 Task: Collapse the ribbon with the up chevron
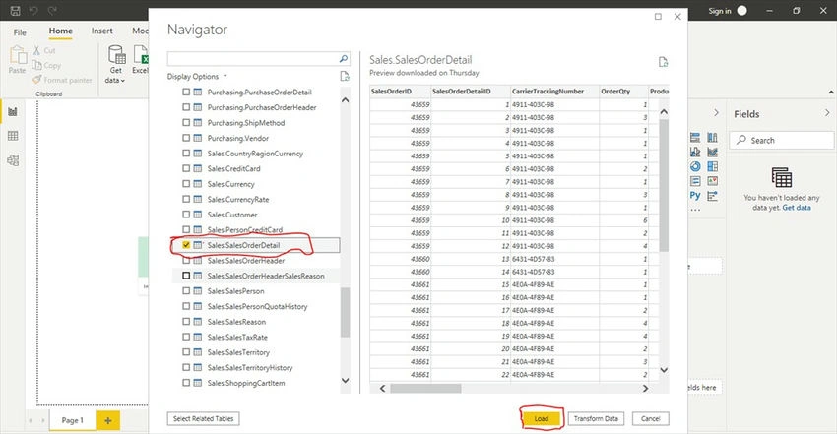830,93
